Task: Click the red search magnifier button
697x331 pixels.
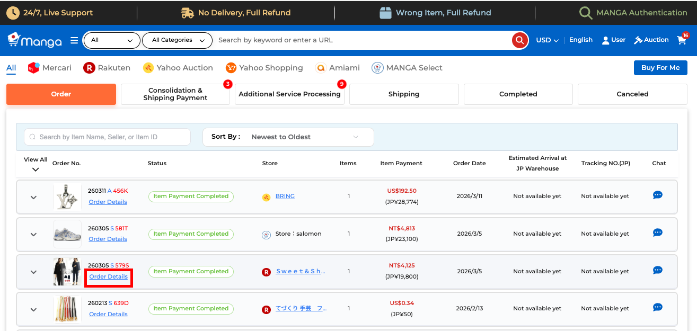Action: (x=520, y=40)
